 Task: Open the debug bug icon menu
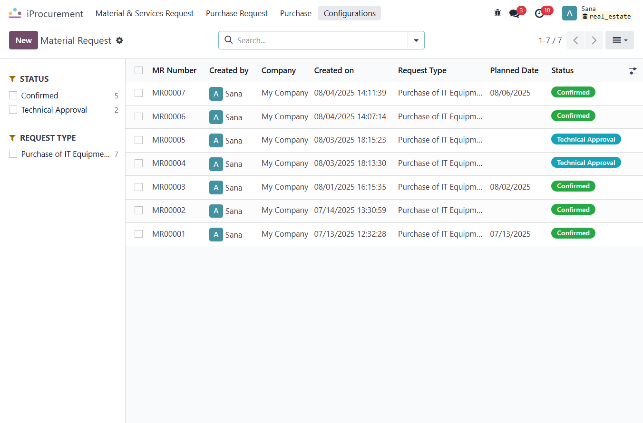point(497,13)
